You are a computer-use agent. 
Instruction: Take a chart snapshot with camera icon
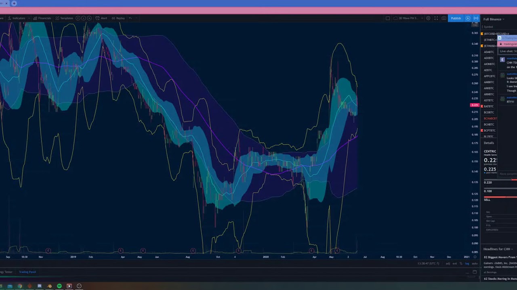coord(444,18)
